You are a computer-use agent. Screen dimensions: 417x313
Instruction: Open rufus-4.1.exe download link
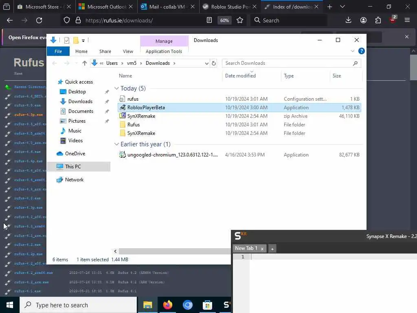tap(28, 291)
